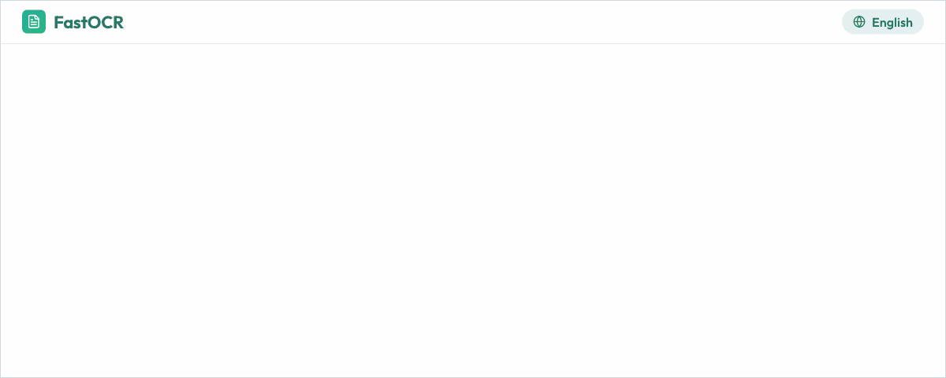Choose language using the English pill button
Image resolution: width=946 pixels, height=378 pixels.
883,22
